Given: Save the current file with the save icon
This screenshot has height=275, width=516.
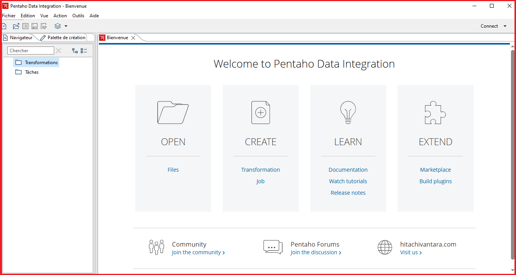Looking at the screenshot, I should (x=35, y=26).
